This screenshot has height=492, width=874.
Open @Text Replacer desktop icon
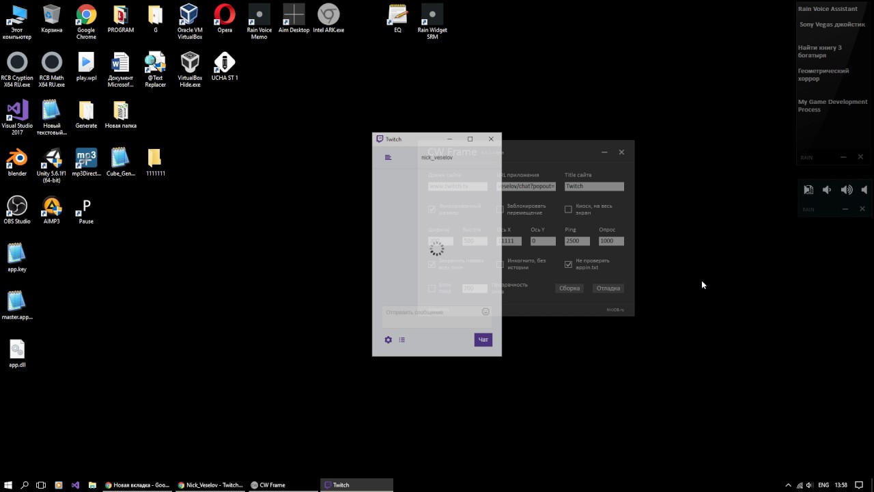(155, 70)
